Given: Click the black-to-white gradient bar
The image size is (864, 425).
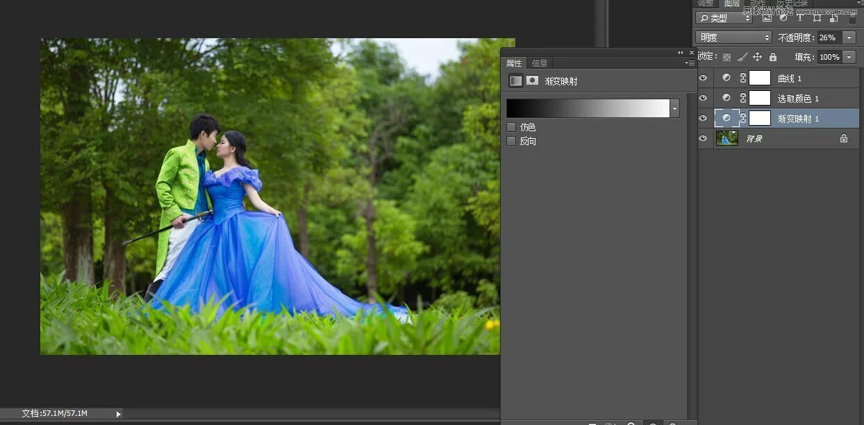Looking at the screenshot, I should [587, 108].
